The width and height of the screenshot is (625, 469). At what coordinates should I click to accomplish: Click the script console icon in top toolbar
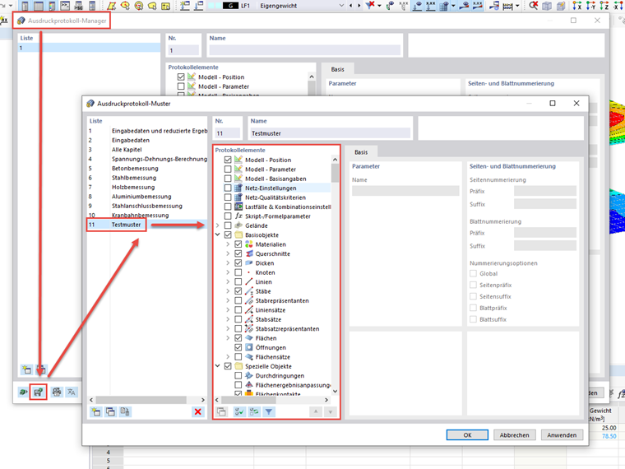click(x=65, y=6)
